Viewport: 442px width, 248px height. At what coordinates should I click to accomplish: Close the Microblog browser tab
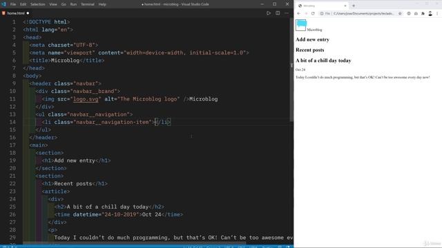345,6
